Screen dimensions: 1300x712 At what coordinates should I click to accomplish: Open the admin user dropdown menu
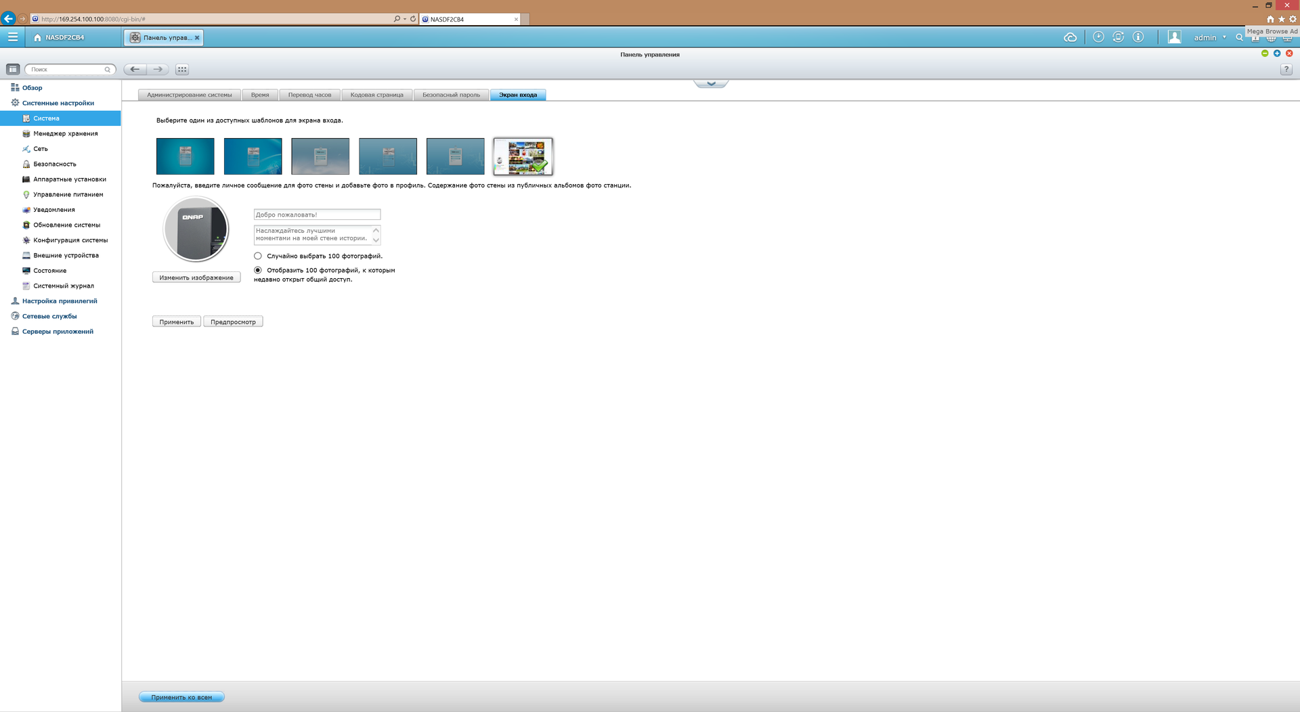1209,37
